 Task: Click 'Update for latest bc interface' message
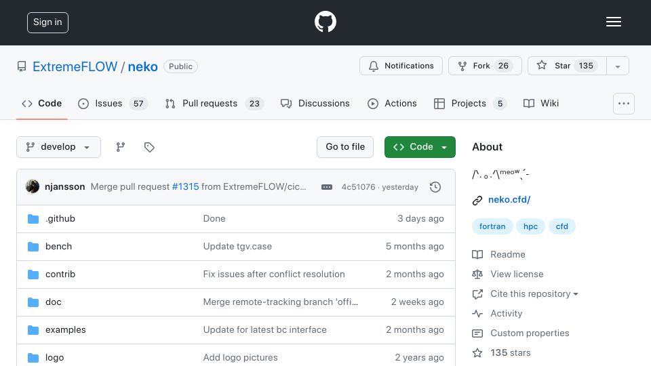point(265,330)
